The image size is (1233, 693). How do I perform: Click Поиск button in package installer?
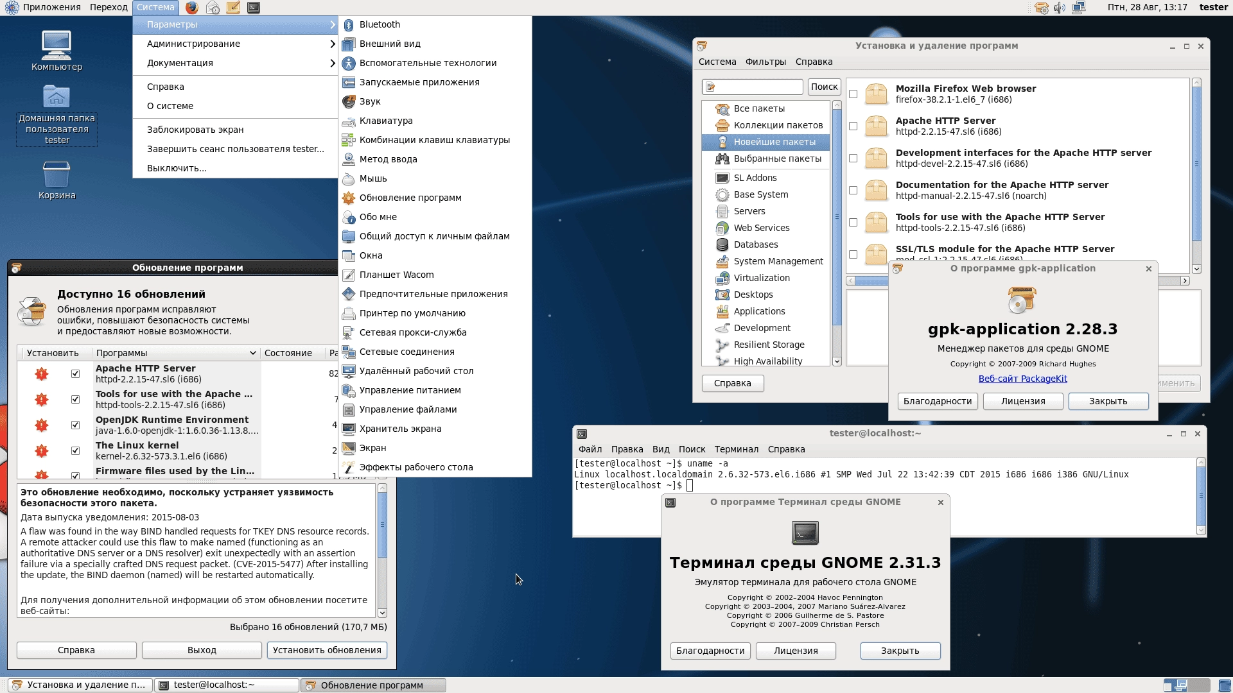point(824,87)
